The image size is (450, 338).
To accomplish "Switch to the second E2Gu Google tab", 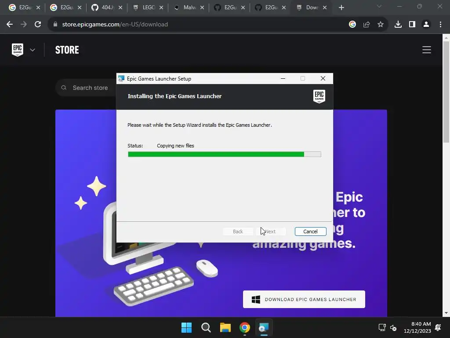I will tap(62, 7).
